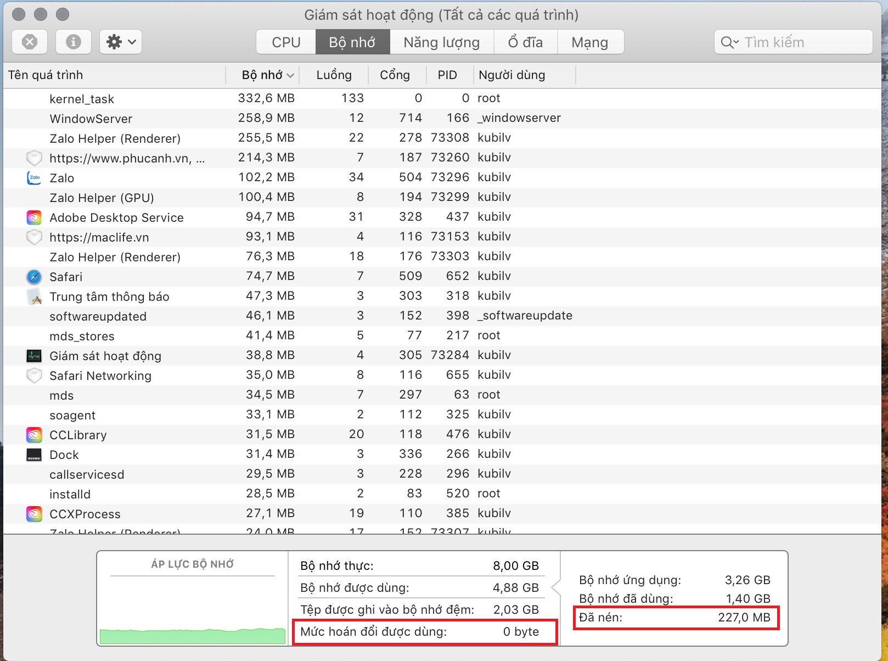The width and height of the screenshot is (888, 661).
Task: Select the Zalo app icon row
Action: click(34, 178)
